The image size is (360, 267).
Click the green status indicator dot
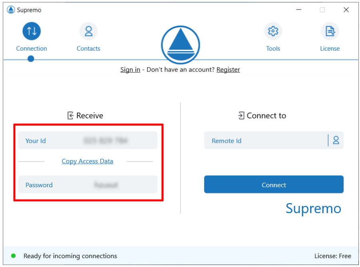click(13, 256)
